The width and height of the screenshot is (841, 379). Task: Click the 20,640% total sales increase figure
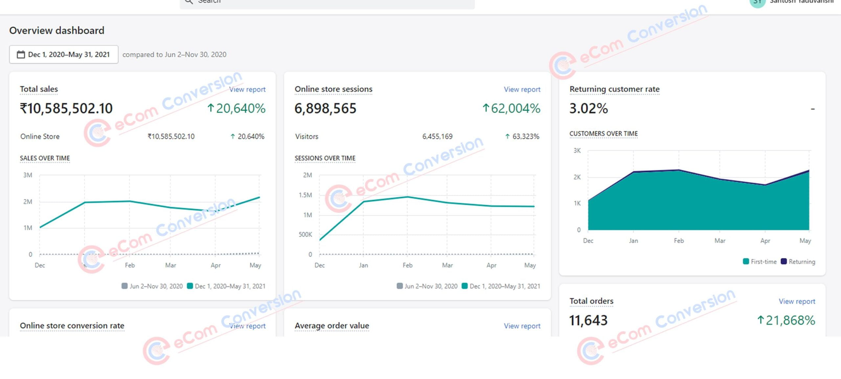(x=236, y=108)
